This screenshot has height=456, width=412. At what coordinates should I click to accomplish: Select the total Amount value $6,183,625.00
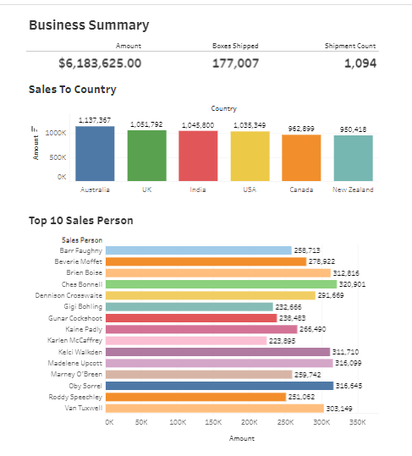coord(100,63)
